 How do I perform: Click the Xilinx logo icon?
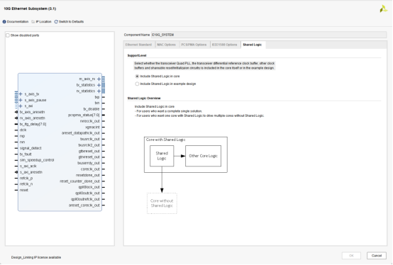pos(383,9)
